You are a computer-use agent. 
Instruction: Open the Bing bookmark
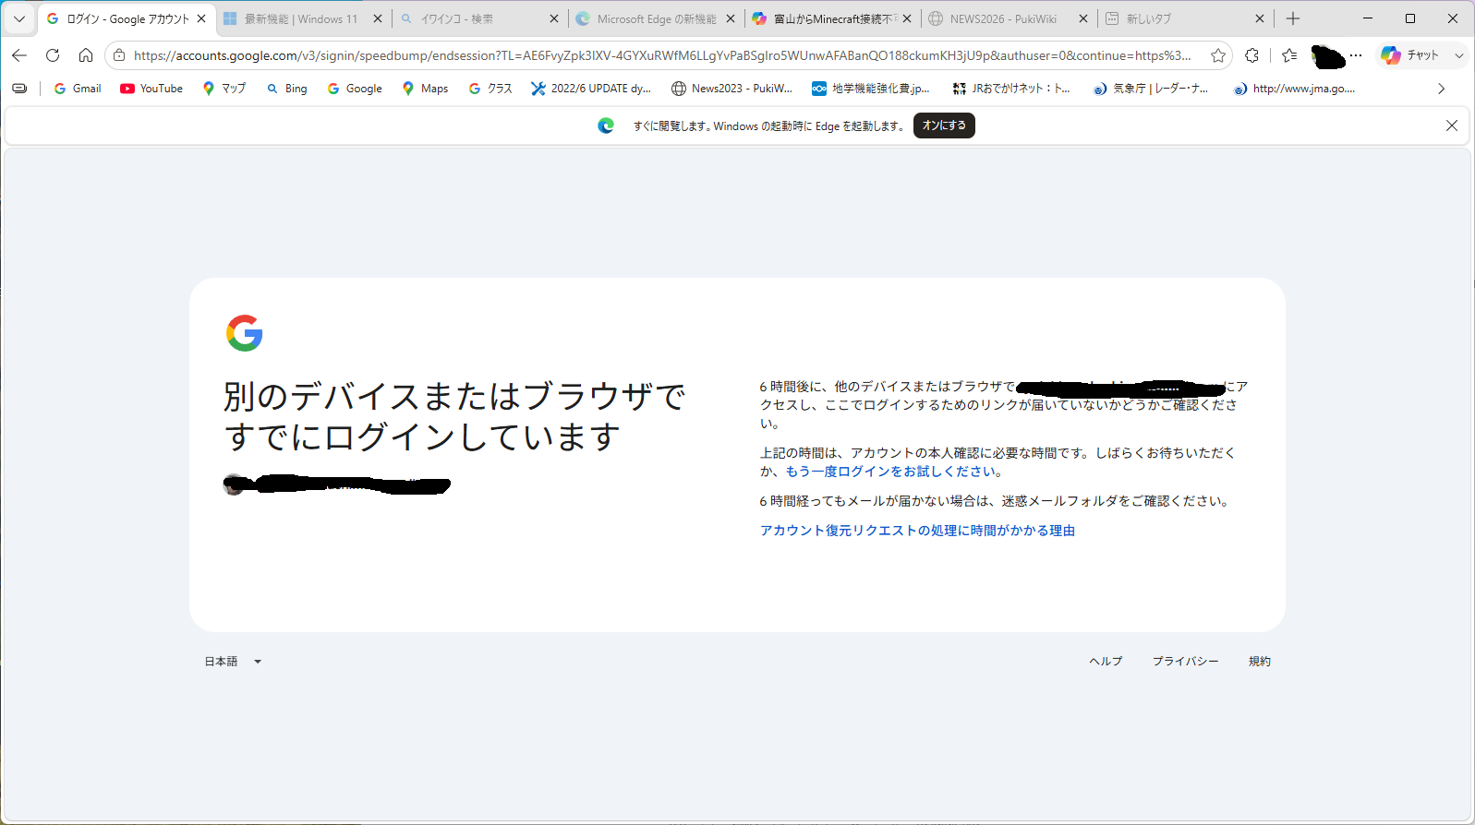(x=287, y=89)
